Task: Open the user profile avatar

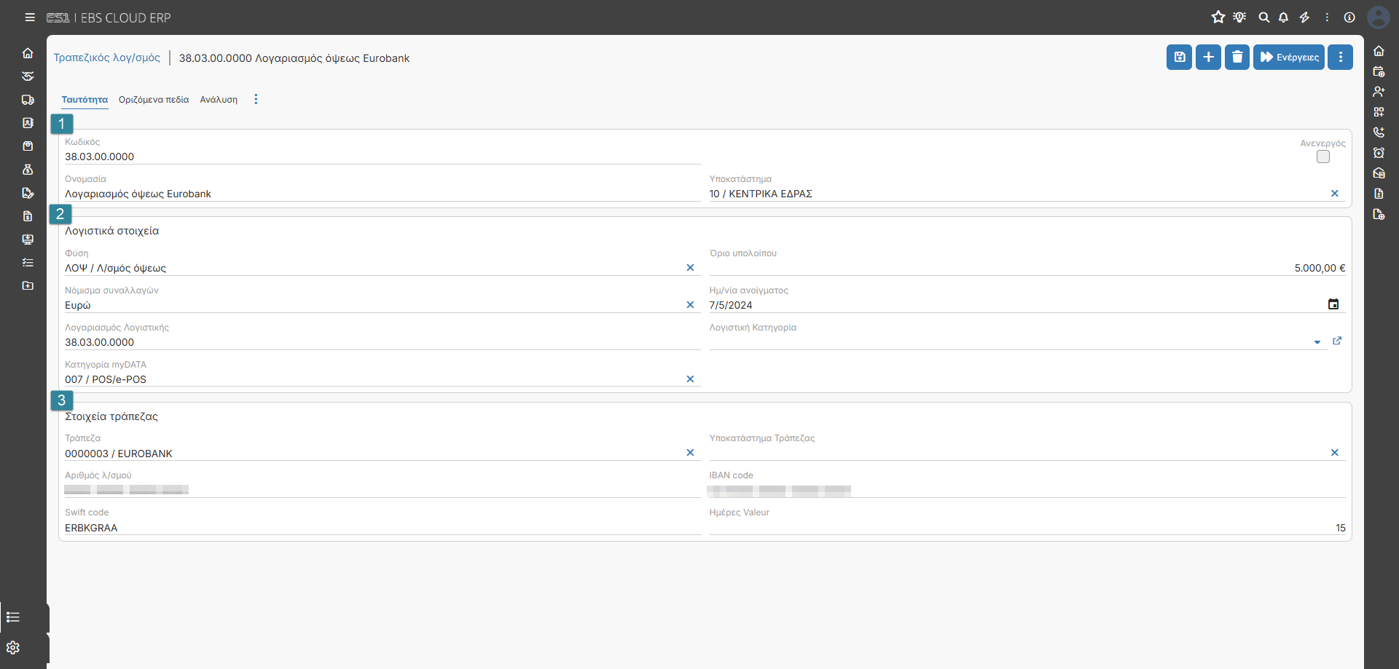Action: pyautogui.click(x=1379, y=17)
